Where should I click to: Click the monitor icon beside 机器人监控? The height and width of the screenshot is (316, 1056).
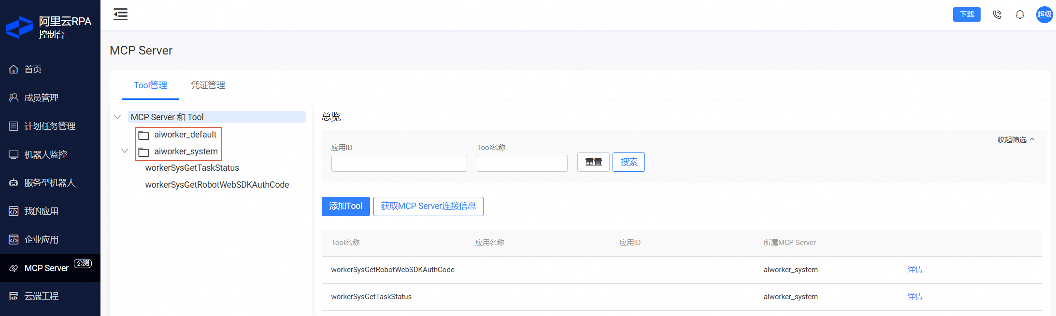point(14,155)
